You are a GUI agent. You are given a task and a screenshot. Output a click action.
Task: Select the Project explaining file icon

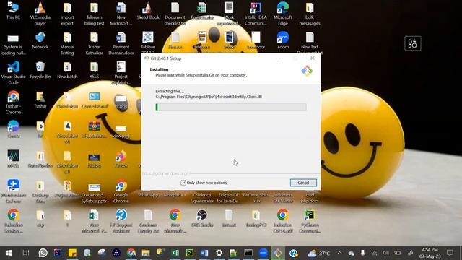tap(121, 73)
